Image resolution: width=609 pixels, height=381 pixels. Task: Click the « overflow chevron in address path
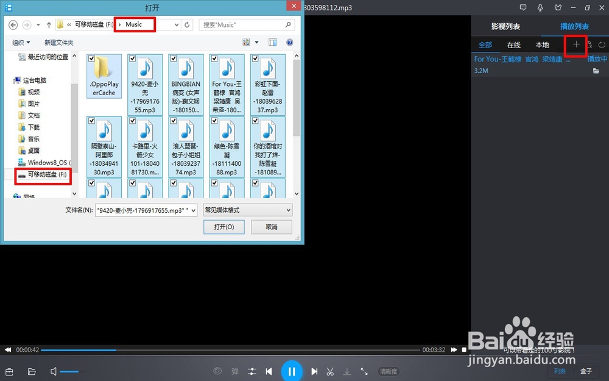69,24
